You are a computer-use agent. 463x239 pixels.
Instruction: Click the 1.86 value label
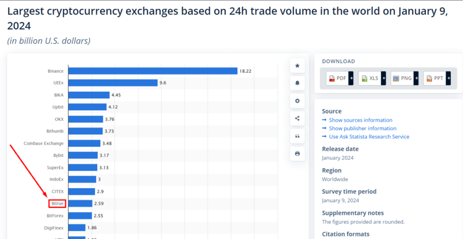click(x=92, y=227)
